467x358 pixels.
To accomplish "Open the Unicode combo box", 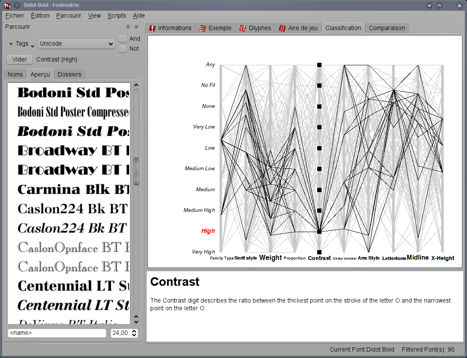I will pyautogui.click(x=77, y=44).
